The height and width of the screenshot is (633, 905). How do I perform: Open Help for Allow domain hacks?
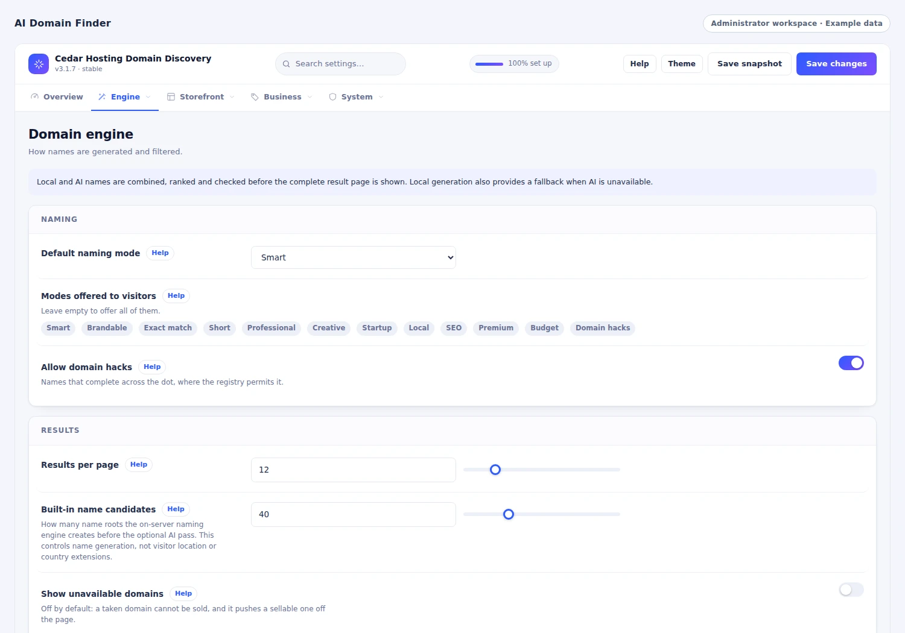[x=152, y=367]
